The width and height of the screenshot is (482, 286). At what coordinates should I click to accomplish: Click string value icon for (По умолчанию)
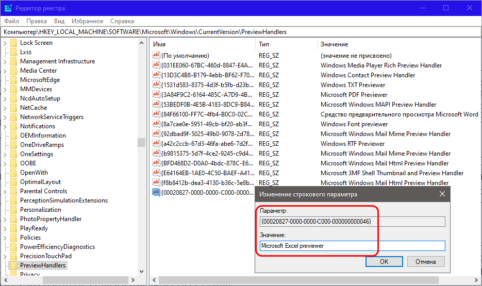tap(156, 55)
